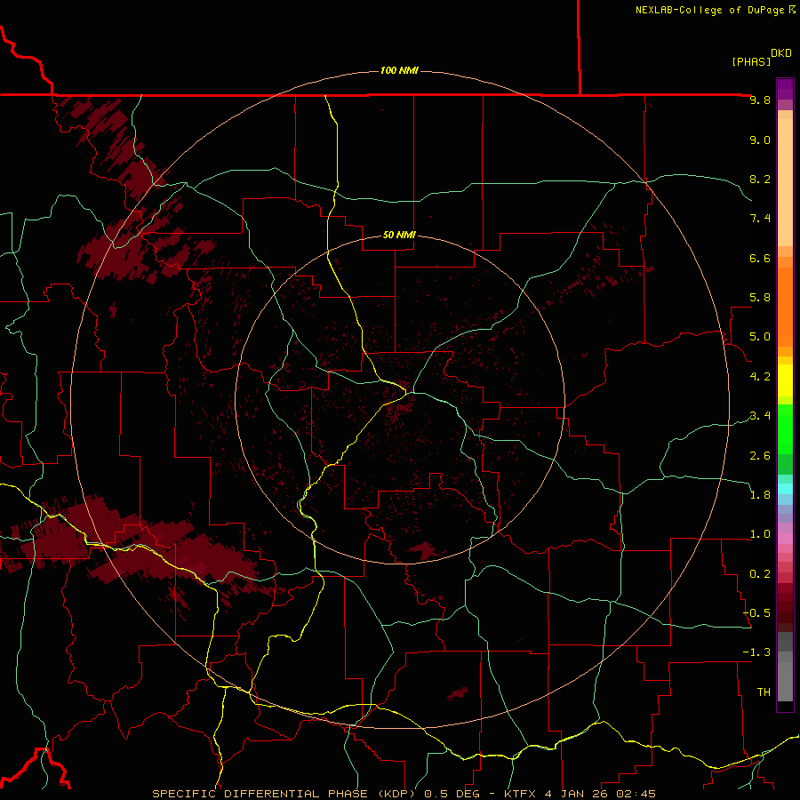The image size is (800, 800).
Task: Click the DKD product label above the scale
Action: 781,53
